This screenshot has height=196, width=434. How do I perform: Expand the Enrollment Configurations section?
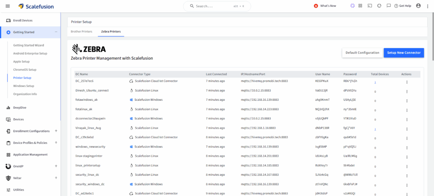tap(56, 131)
